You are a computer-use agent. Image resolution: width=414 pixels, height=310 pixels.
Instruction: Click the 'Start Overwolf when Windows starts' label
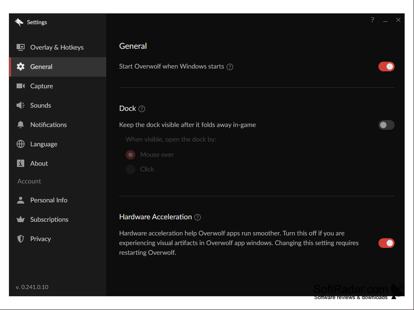point(172,67)
